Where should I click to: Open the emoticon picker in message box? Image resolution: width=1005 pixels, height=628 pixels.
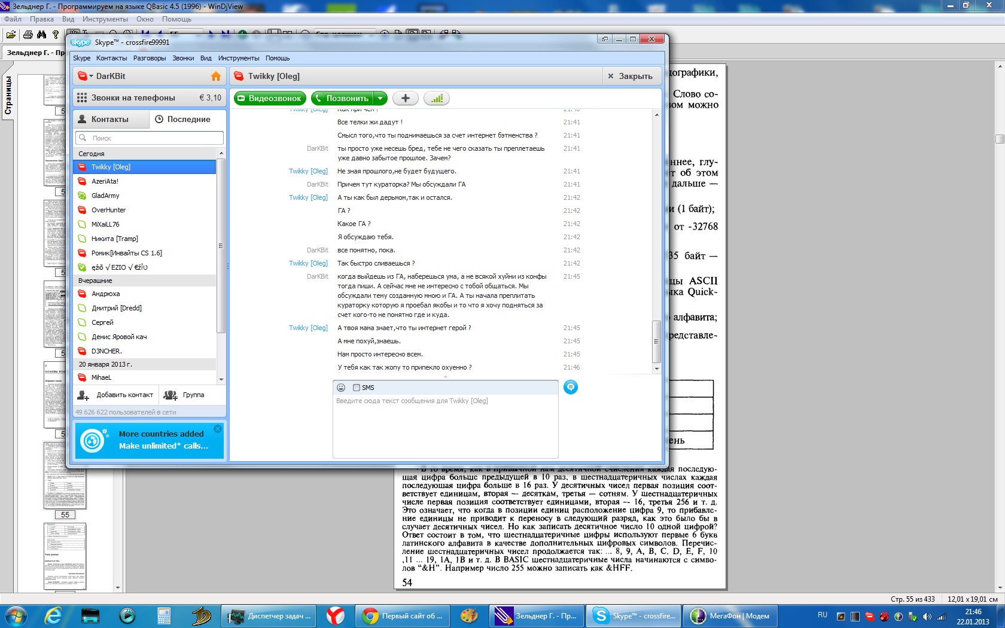(341, 388)
